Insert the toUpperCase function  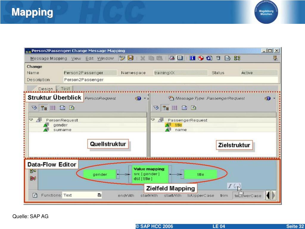click(x=201, y=196)
